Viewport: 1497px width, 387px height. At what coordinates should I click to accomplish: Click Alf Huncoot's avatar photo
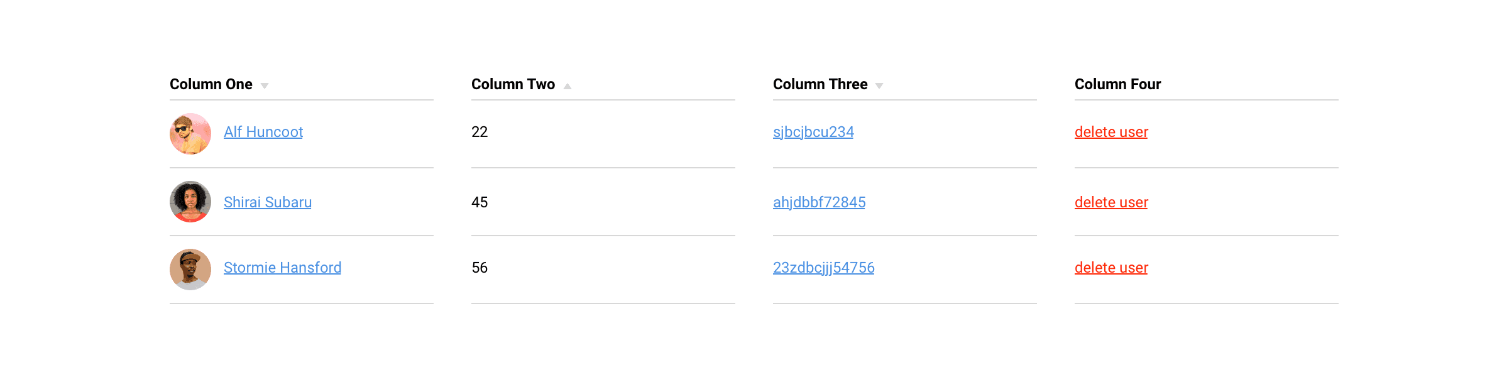click(x=190, y=134)
